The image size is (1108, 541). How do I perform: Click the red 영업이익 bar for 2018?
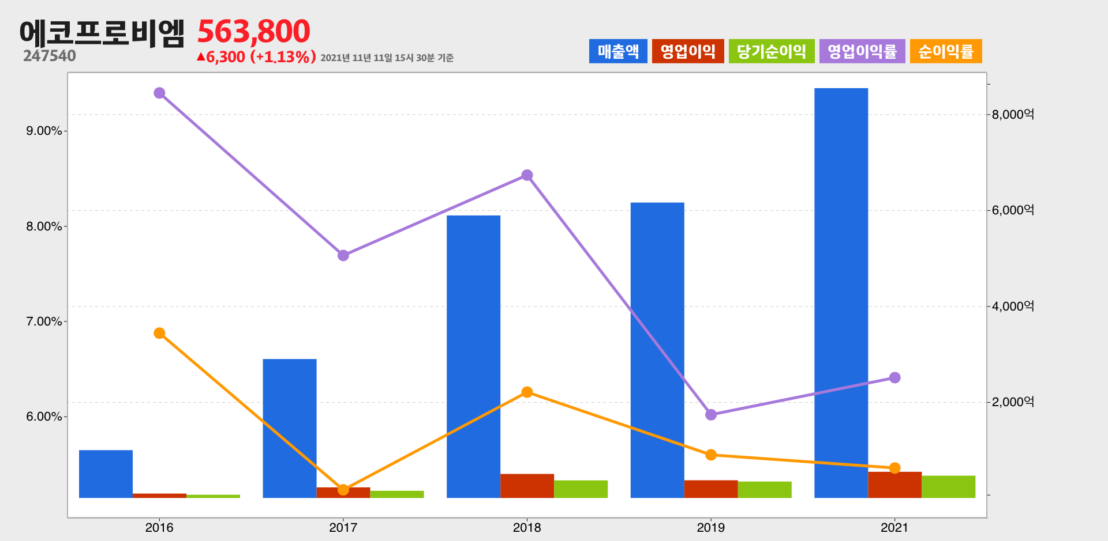[527, 486]
